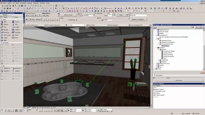Collapse the Documento tool group

[x=2, y=42]
